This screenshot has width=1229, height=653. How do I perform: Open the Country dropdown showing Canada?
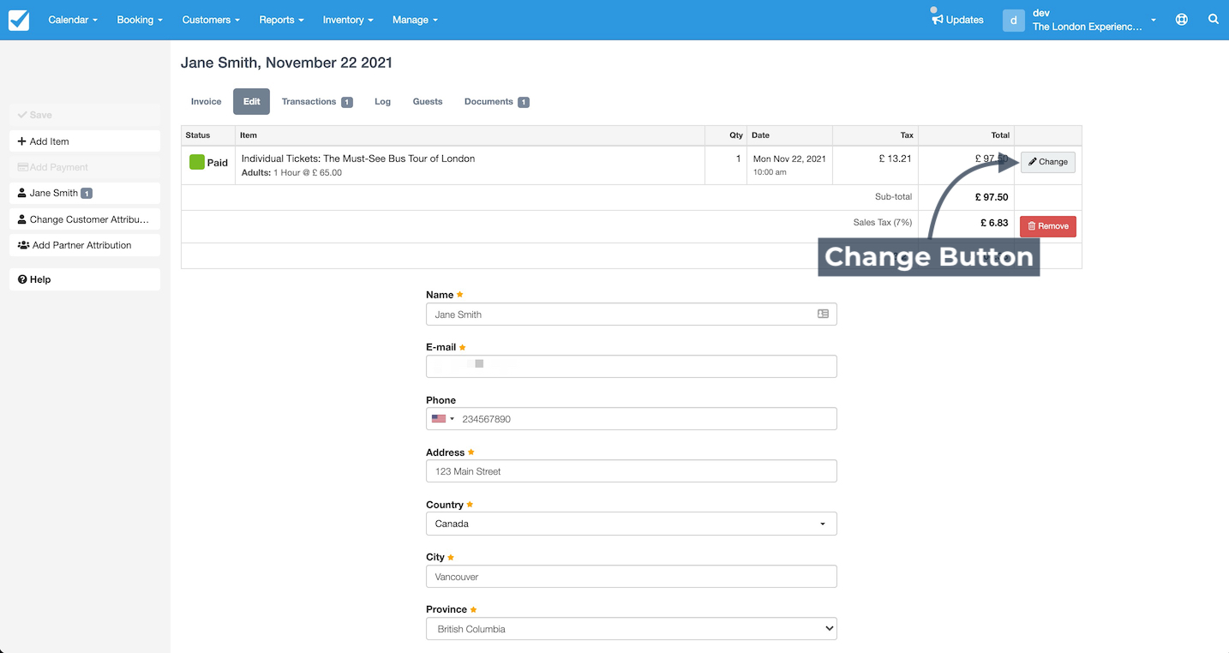[631, 524]
